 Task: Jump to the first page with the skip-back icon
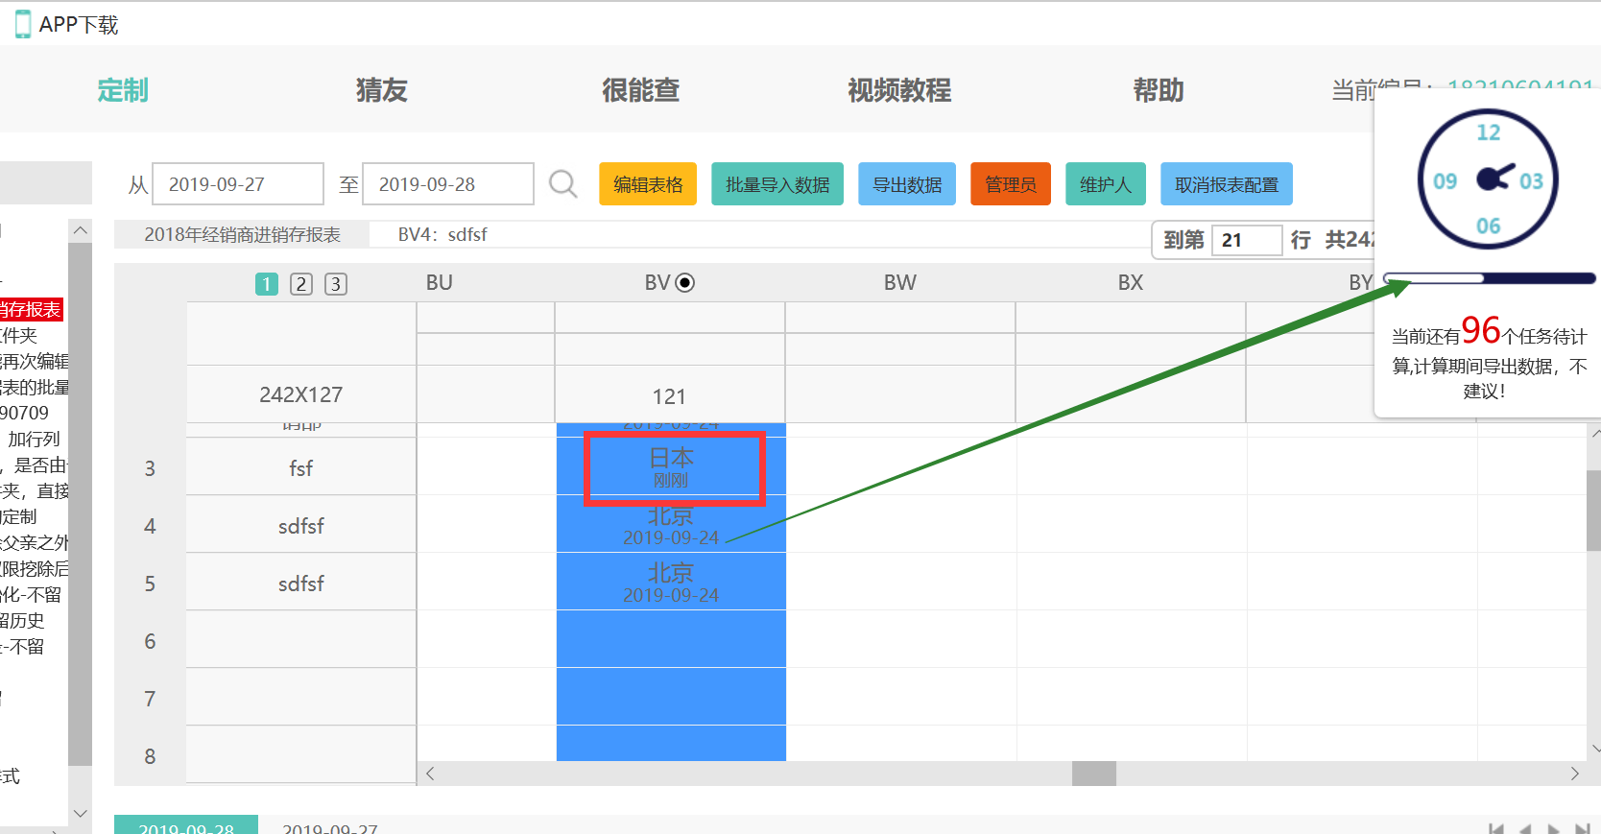[x=1496, y=829]
